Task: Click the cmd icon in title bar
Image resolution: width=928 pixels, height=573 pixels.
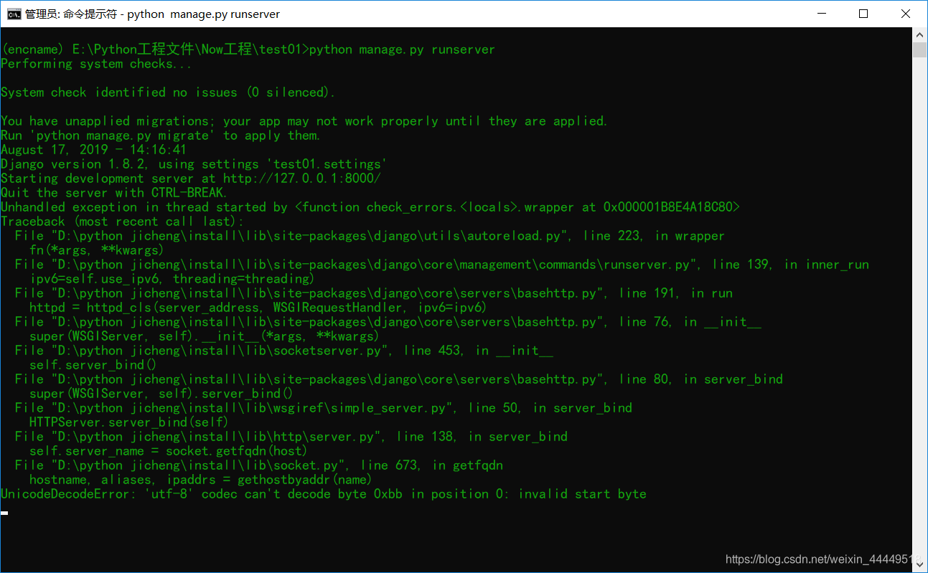Action: 14,14
